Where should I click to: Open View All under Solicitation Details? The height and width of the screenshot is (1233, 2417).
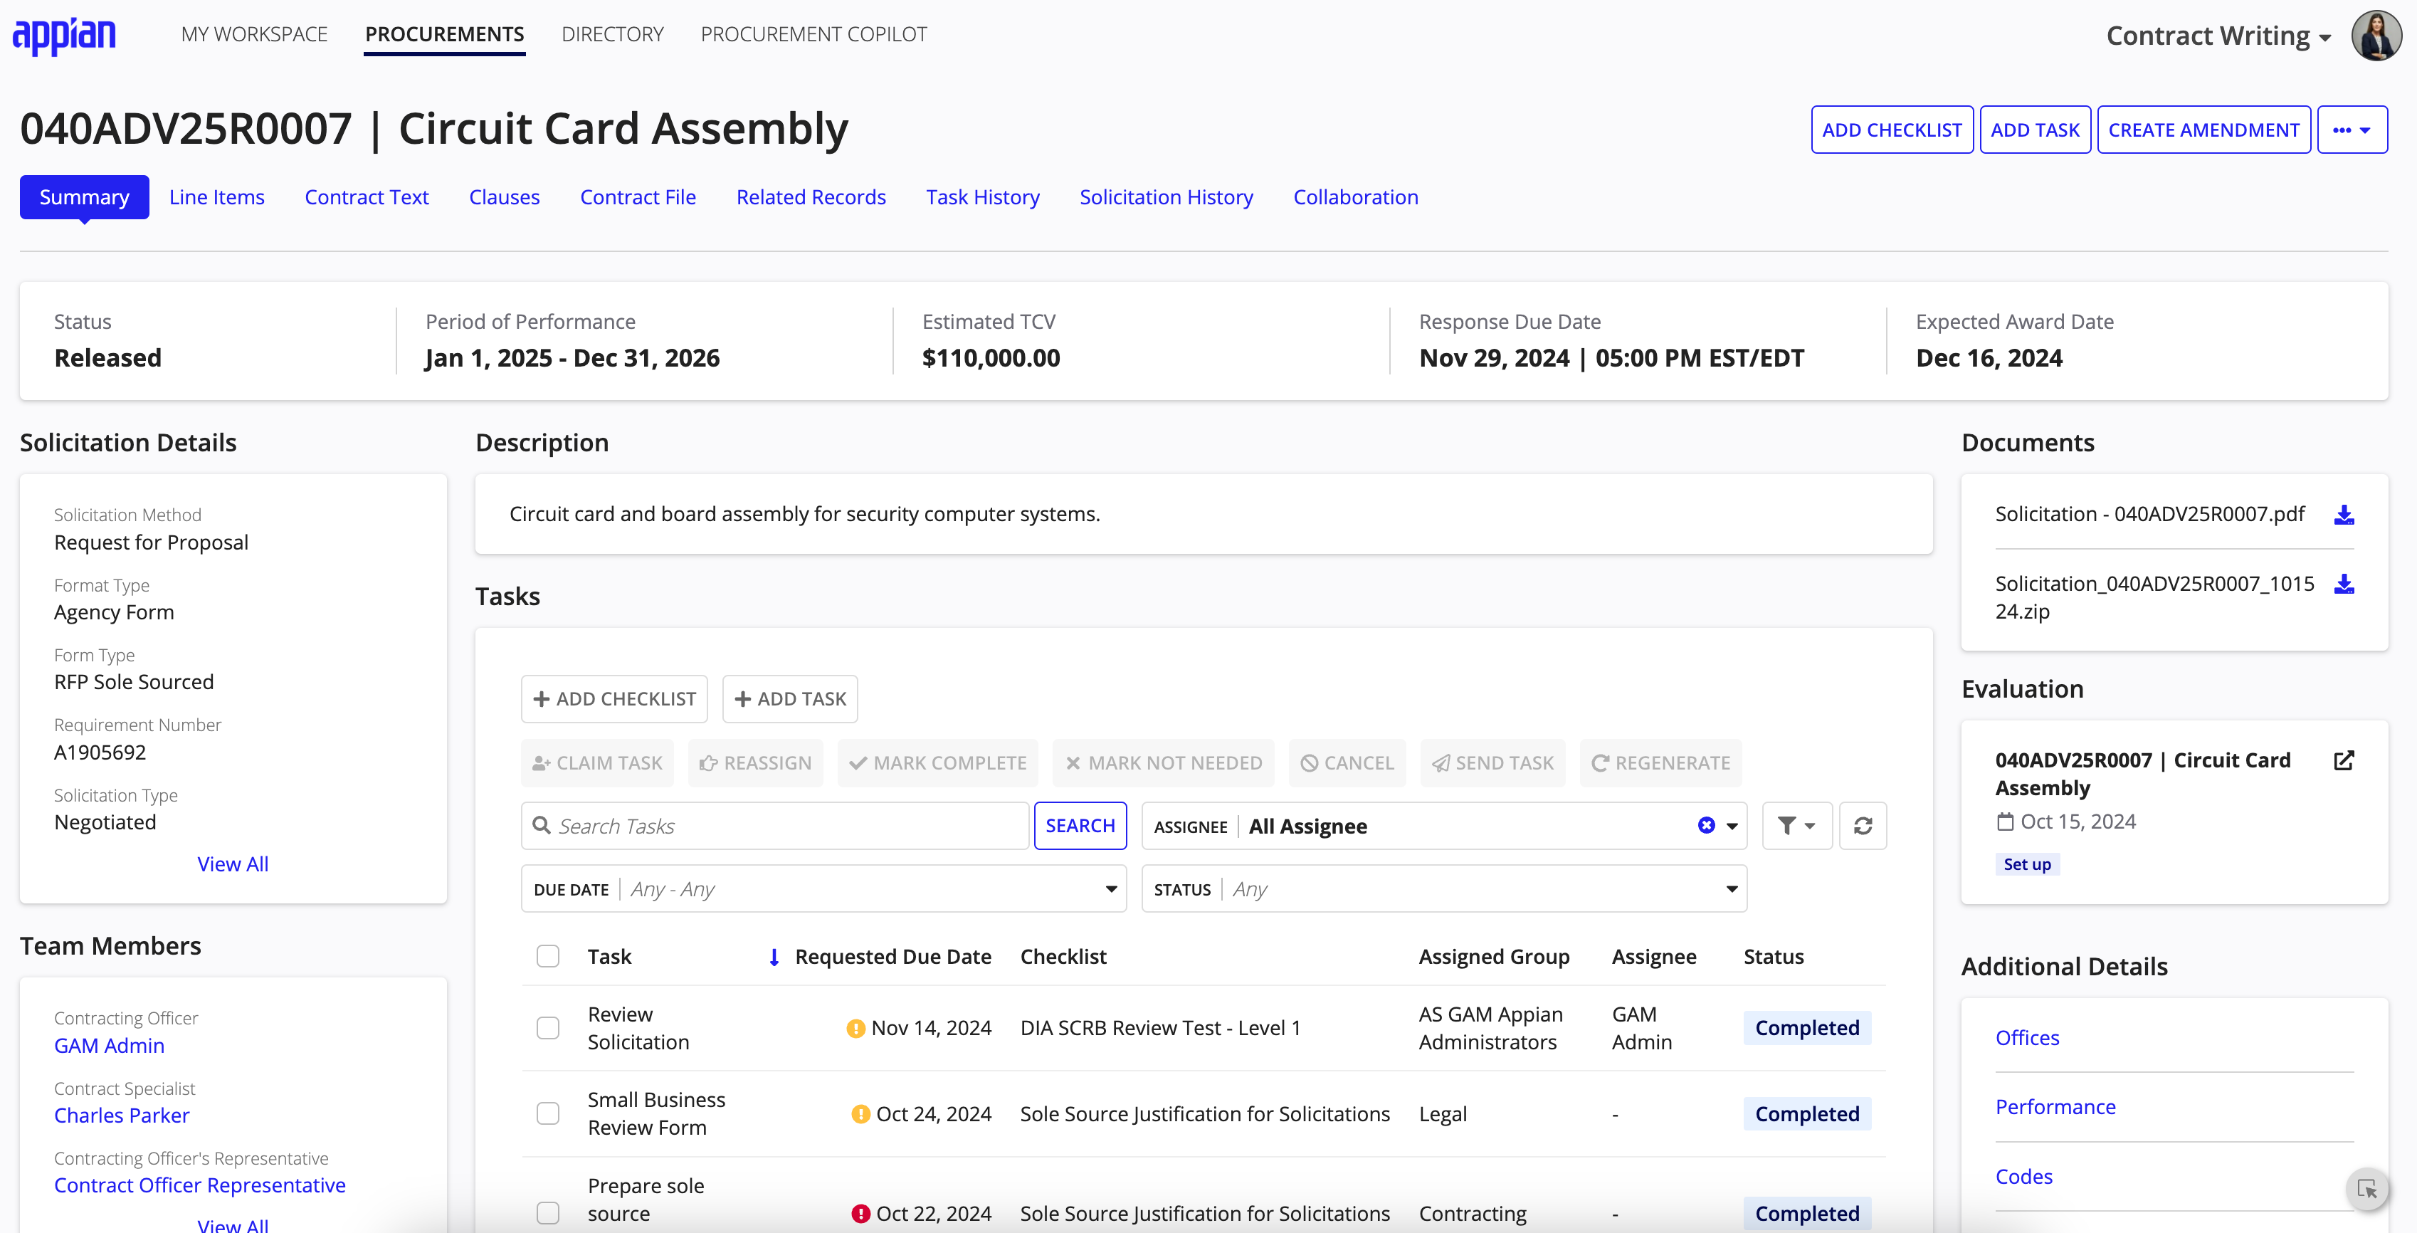[x=233, y=864]
